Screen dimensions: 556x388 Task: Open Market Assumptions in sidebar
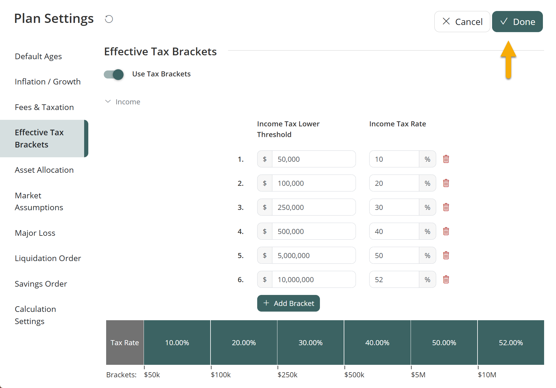pyautogui.click(x=39, y=201)
